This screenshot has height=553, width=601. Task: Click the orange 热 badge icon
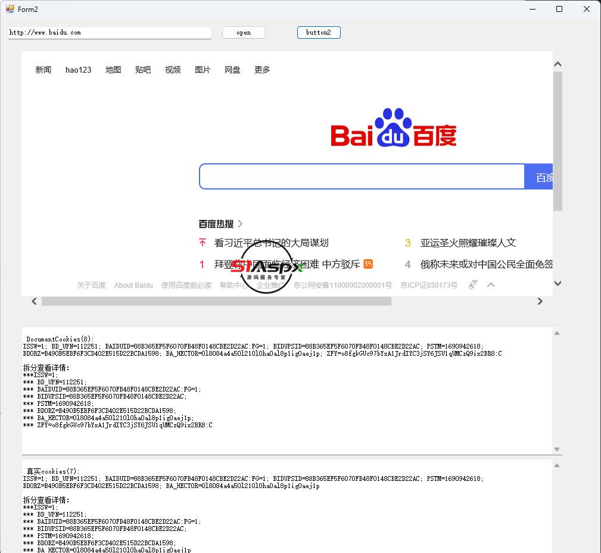click(x=368, y=264)
